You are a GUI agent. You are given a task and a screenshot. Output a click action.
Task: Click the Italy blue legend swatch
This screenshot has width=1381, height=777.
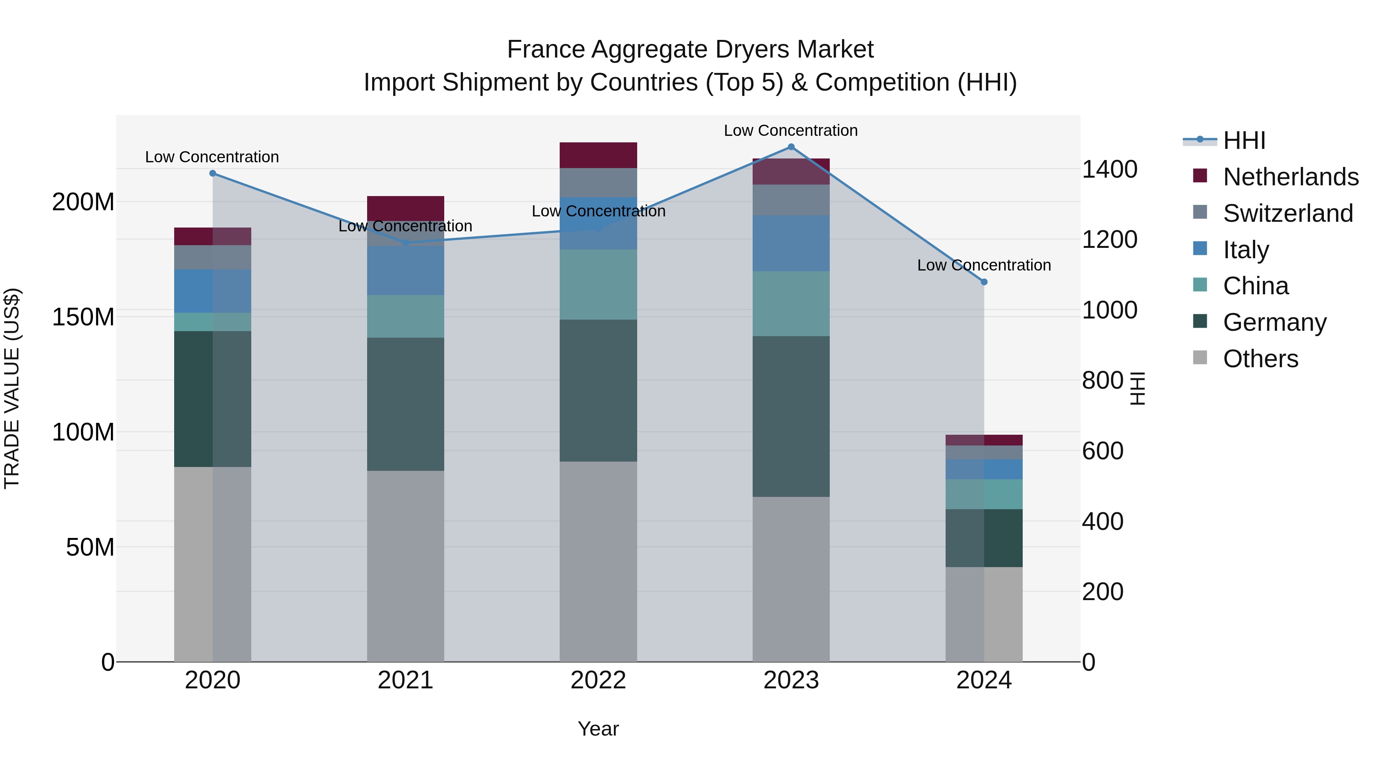click(1200, 248)
